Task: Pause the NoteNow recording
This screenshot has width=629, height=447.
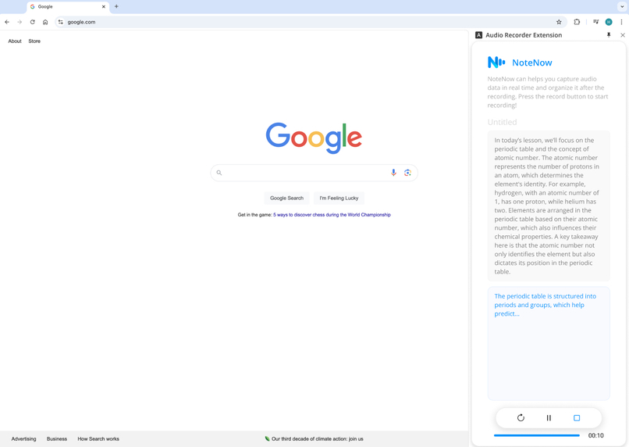Action: (549, 417)
